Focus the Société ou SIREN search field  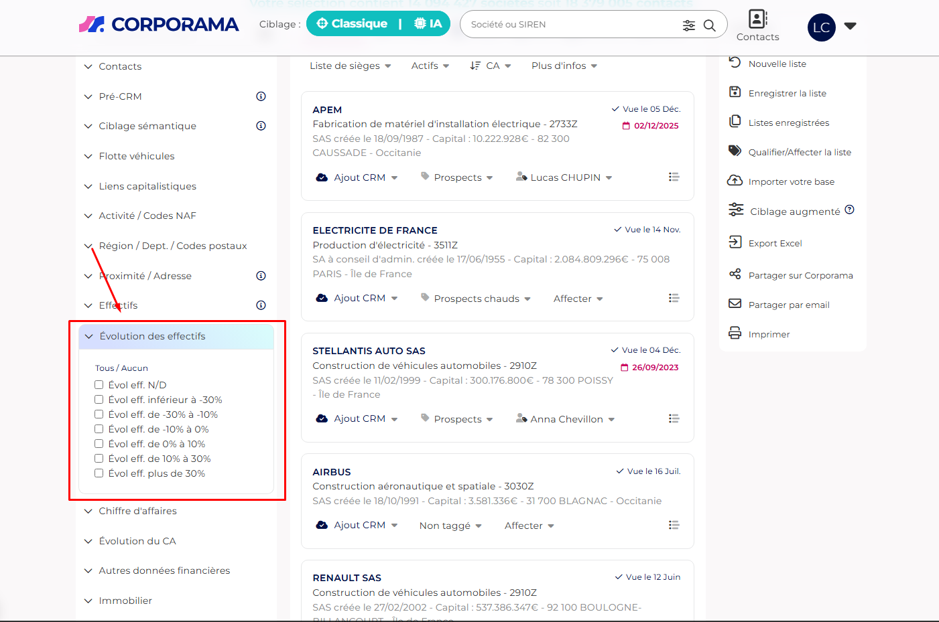tap(570, 25)
